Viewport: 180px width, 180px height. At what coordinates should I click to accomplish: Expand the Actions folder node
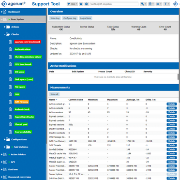(5, 27)
